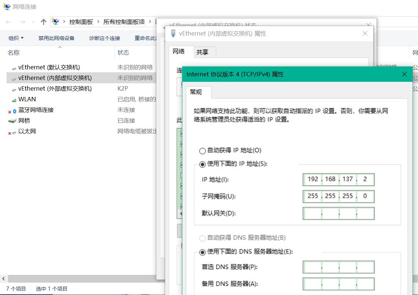Select 使用下面的 DNS 服务器地址 radio button

point(202,252)
